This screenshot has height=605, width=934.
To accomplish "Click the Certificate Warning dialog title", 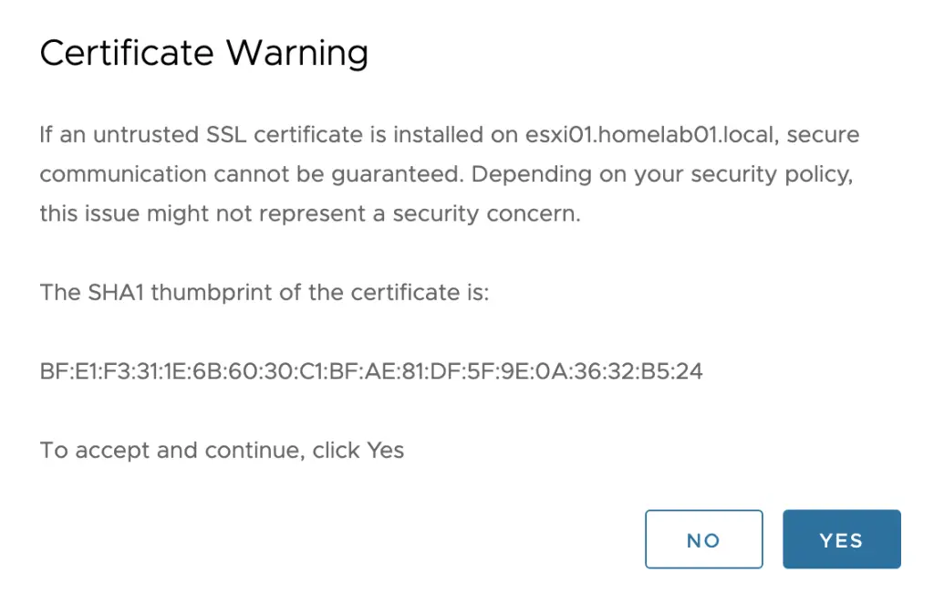I will (x=203, y=53).
